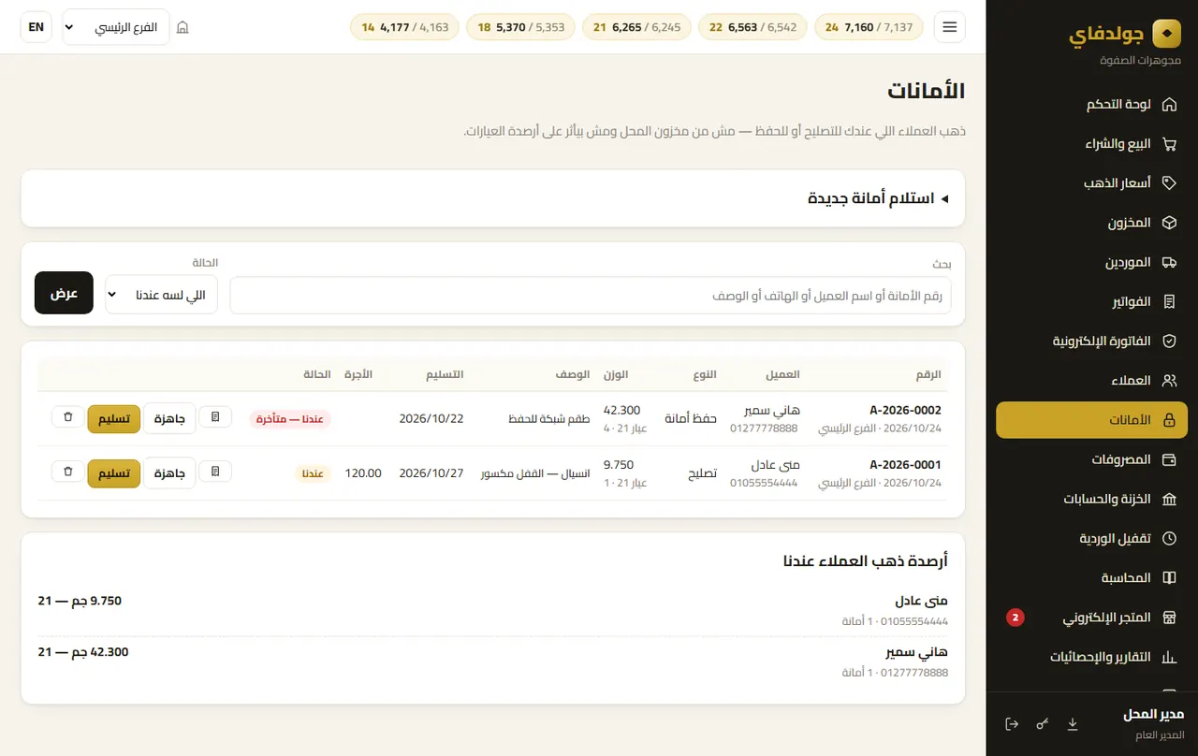
Task: Open التقارير والإحصائيات in sidebar
Action: coord(1091,658)
